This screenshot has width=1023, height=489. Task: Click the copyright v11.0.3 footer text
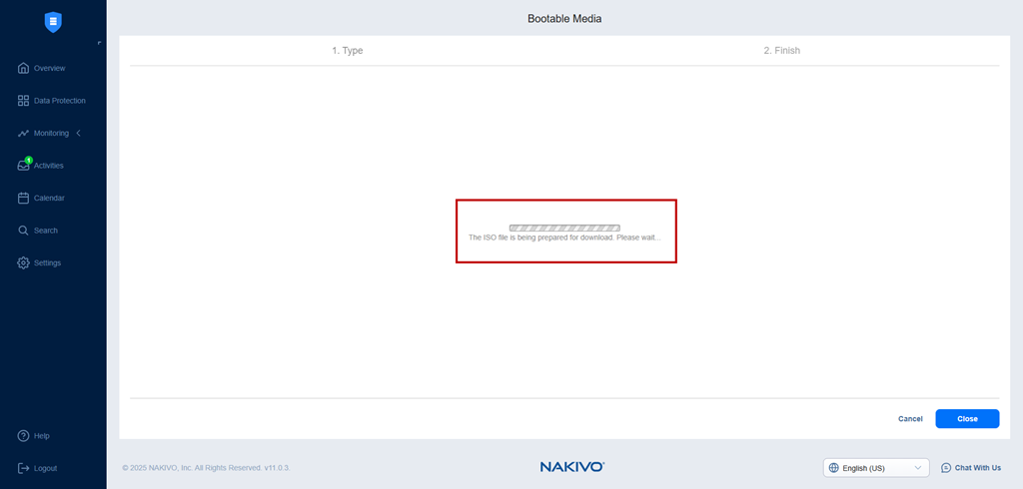point(206,468)
